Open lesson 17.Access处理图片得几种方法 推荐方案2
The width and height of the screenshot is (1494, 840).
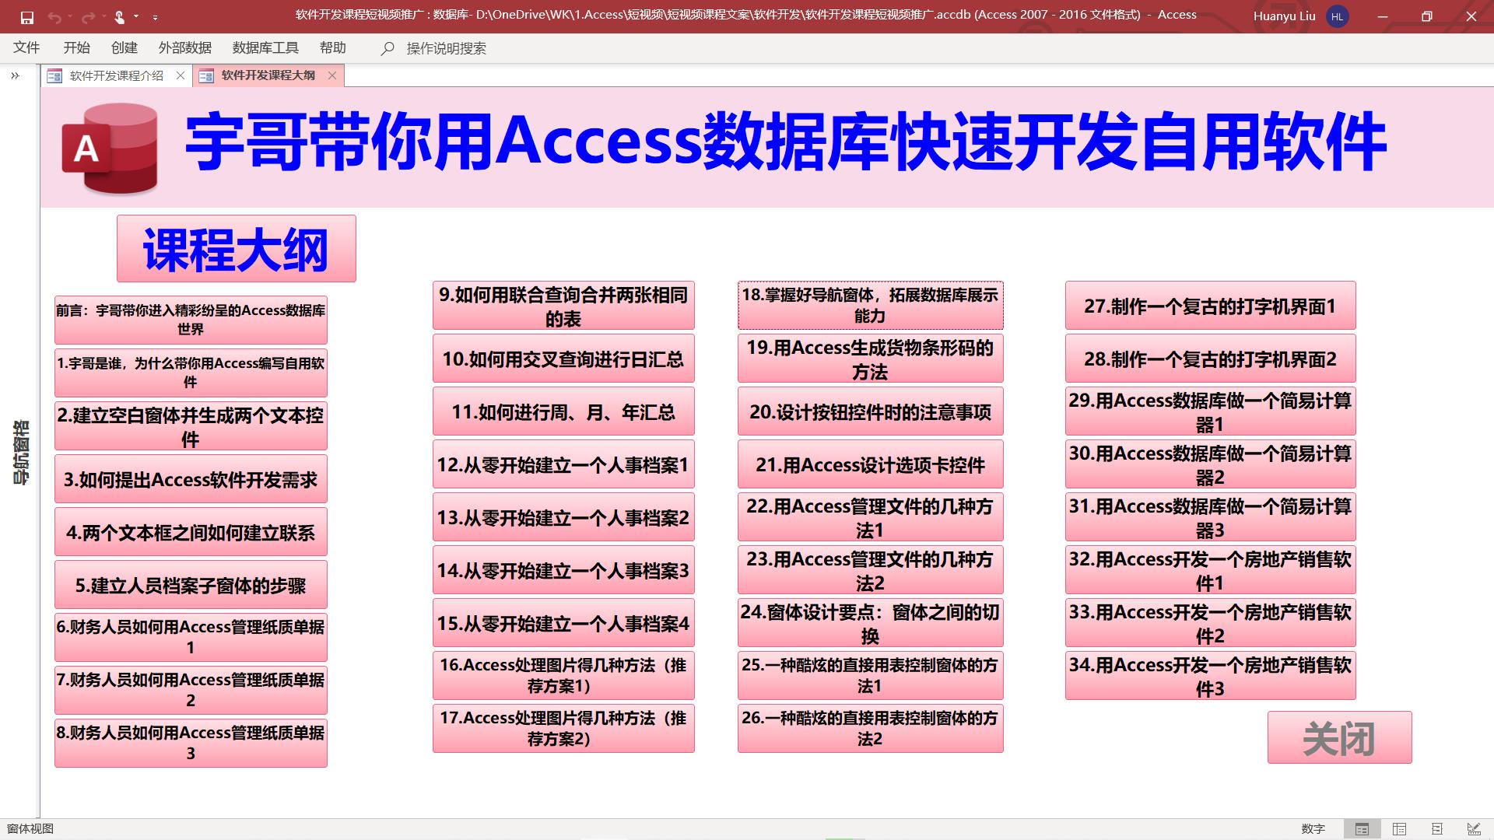pyautogui.click(x=563, y=728)
